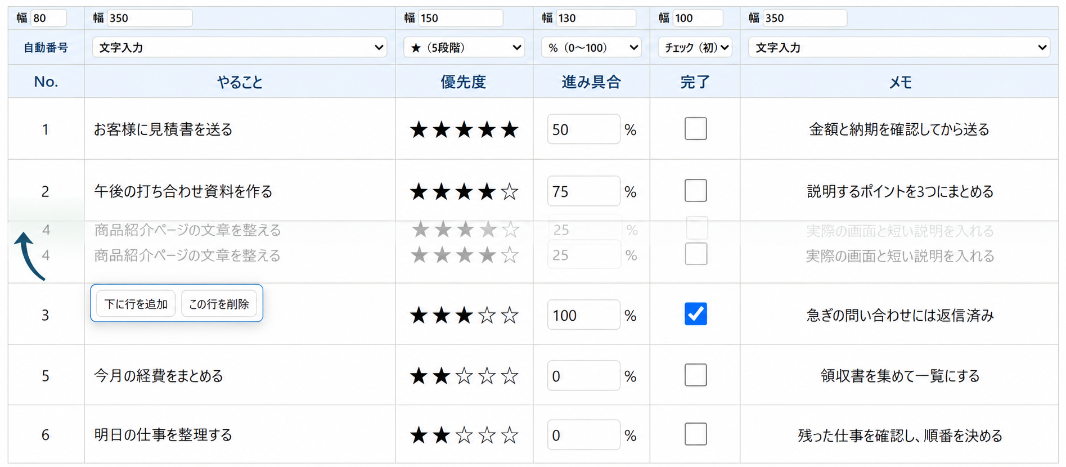Open the %（0〜100）column type dropdown
The width and height of the screenshot is (1066, 467).
tap(591, 47)
